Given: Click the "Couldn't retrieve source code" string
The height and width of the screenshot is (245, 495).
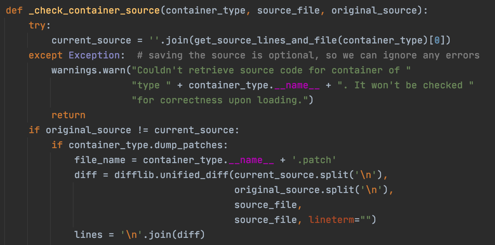Looking at the screenshot, I should 271,70.
